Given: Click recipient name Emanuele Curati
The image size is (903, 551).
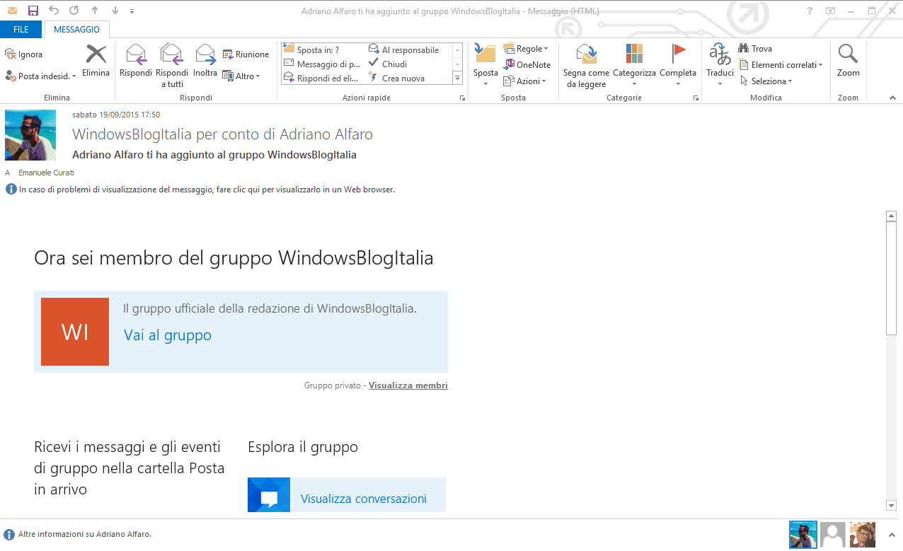Looking at the screenshot, I should pos(46,173).
